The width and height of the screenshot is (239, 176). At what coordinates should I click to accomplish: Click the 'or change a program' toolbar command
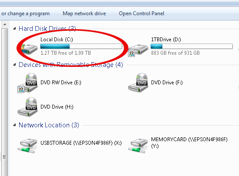[25, 13]
